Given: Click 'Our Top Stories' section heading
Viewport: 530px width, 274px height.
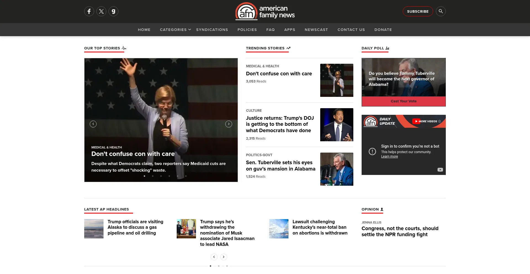Looking at the screenshot, I should (102, 48).
